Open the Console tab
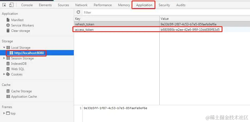Image resolution: width=250 pixels, height=122 pixels. coord(27,5)
